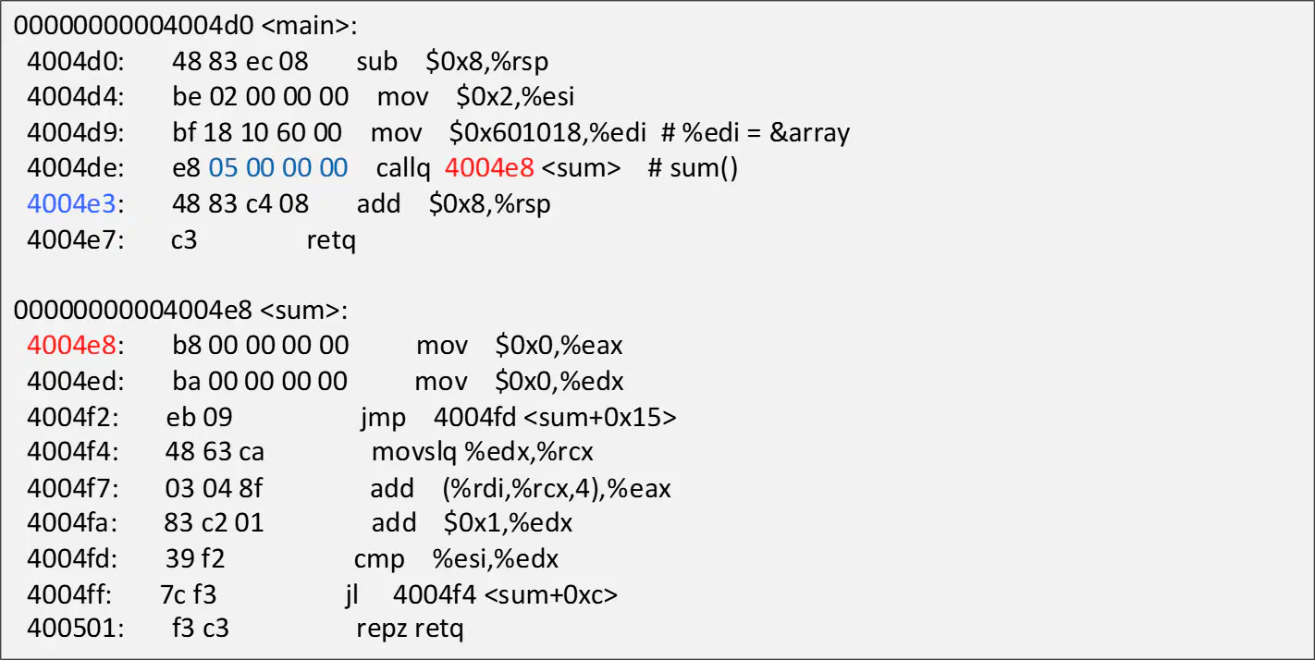This screenshot has width=1315, height=660.
Task: Click the blue 05 00 00 00 bytes
Action: [278, 168]
